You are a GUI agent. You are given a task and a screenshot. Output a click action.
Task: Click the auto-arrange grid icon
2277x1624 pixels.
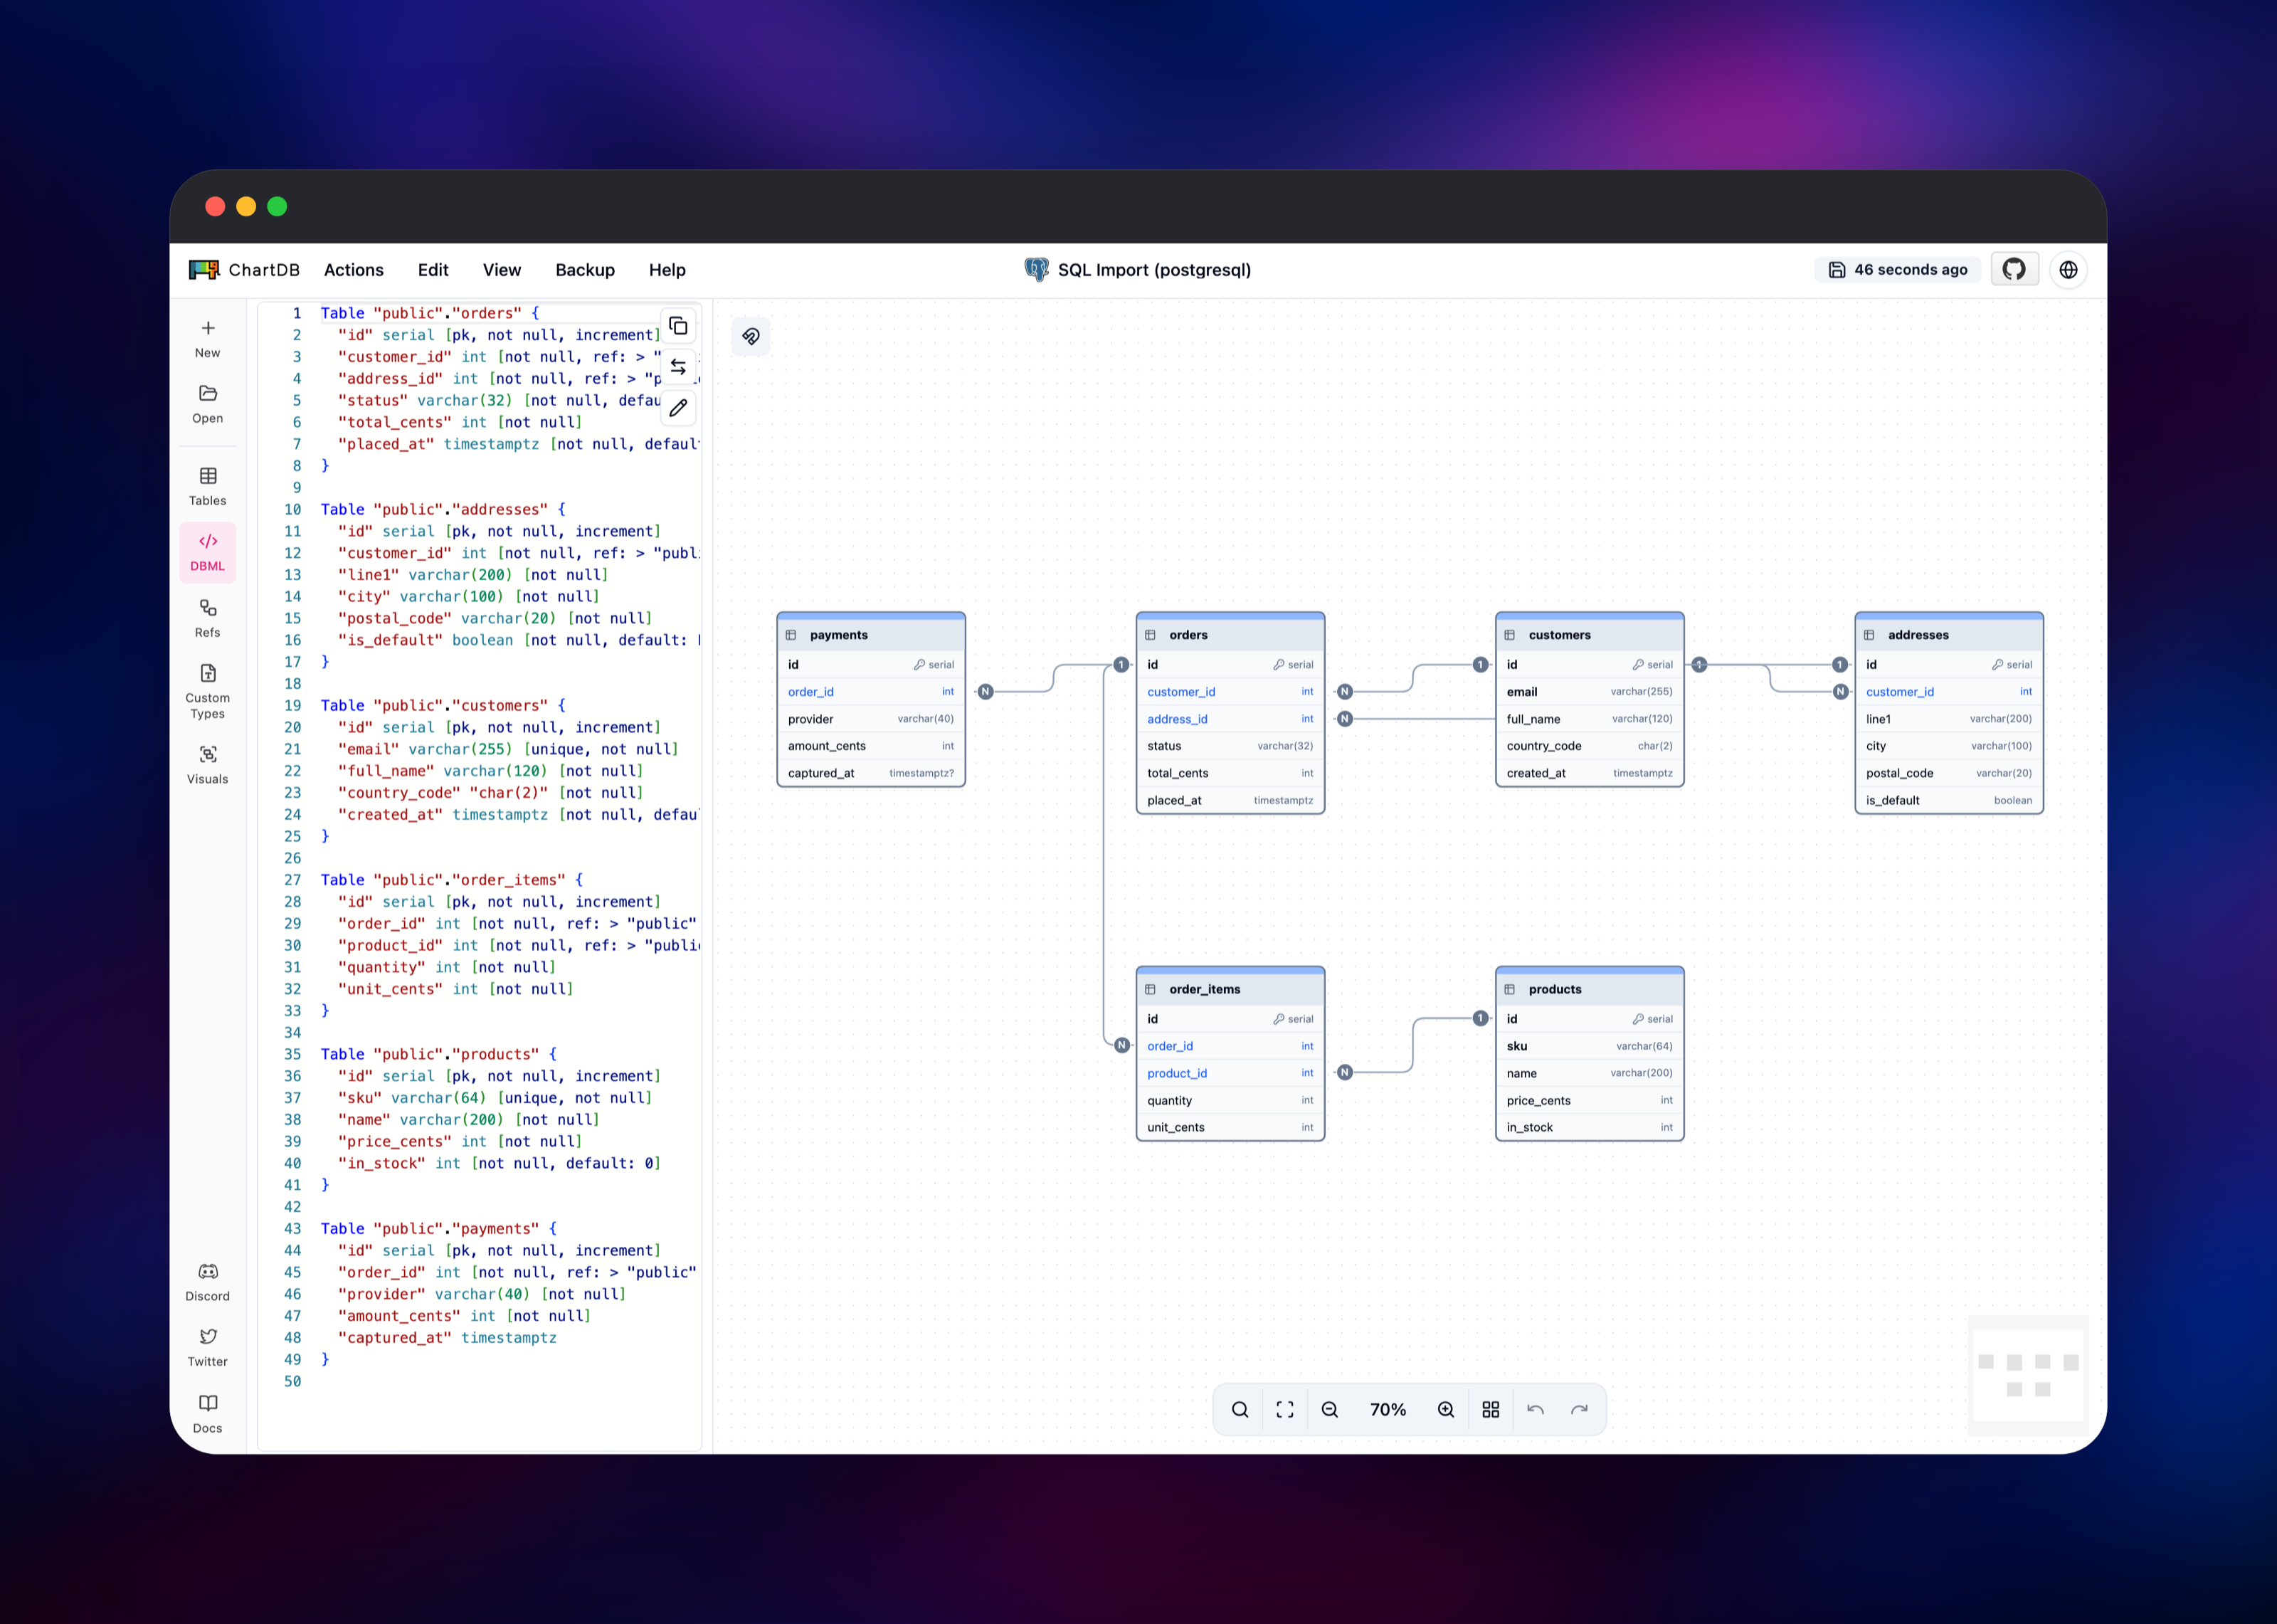click(1490, 1409)
